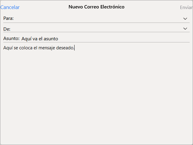Open the De sender dropdown chevron
The width and height of the screenshot is (193, 145).
pos(185,29)
